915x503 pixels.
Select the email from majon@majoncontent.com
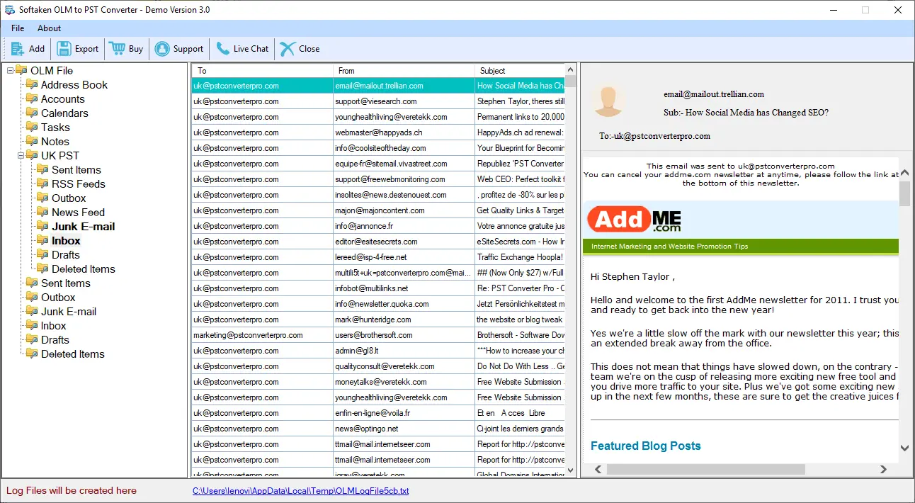pos(378,210)
